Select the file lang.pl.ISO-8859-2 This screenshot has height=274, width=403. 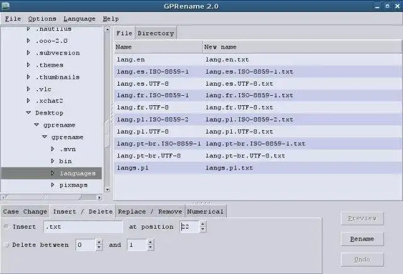[258, 120]
